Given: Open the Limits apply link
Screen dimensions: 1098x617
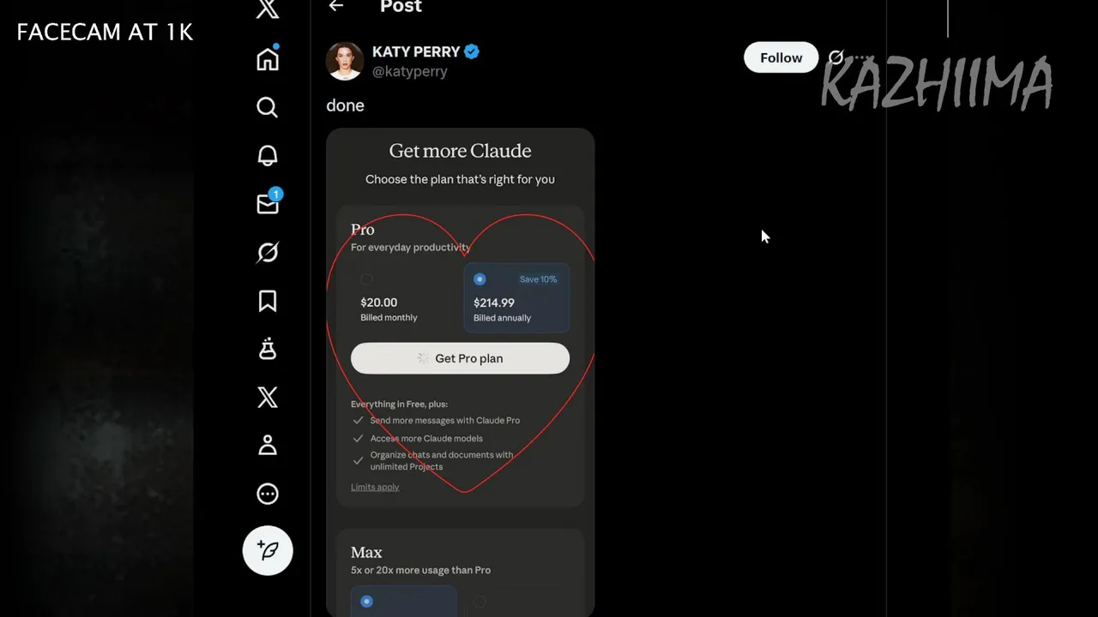Looking at the screenshot, I should tap(375, 487).
